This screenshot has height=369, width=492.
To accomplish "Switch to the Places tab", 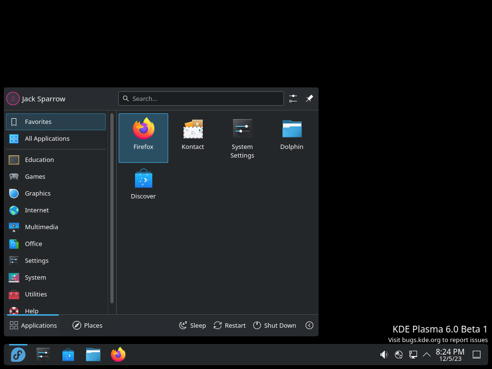I will [x=87, y=325].
